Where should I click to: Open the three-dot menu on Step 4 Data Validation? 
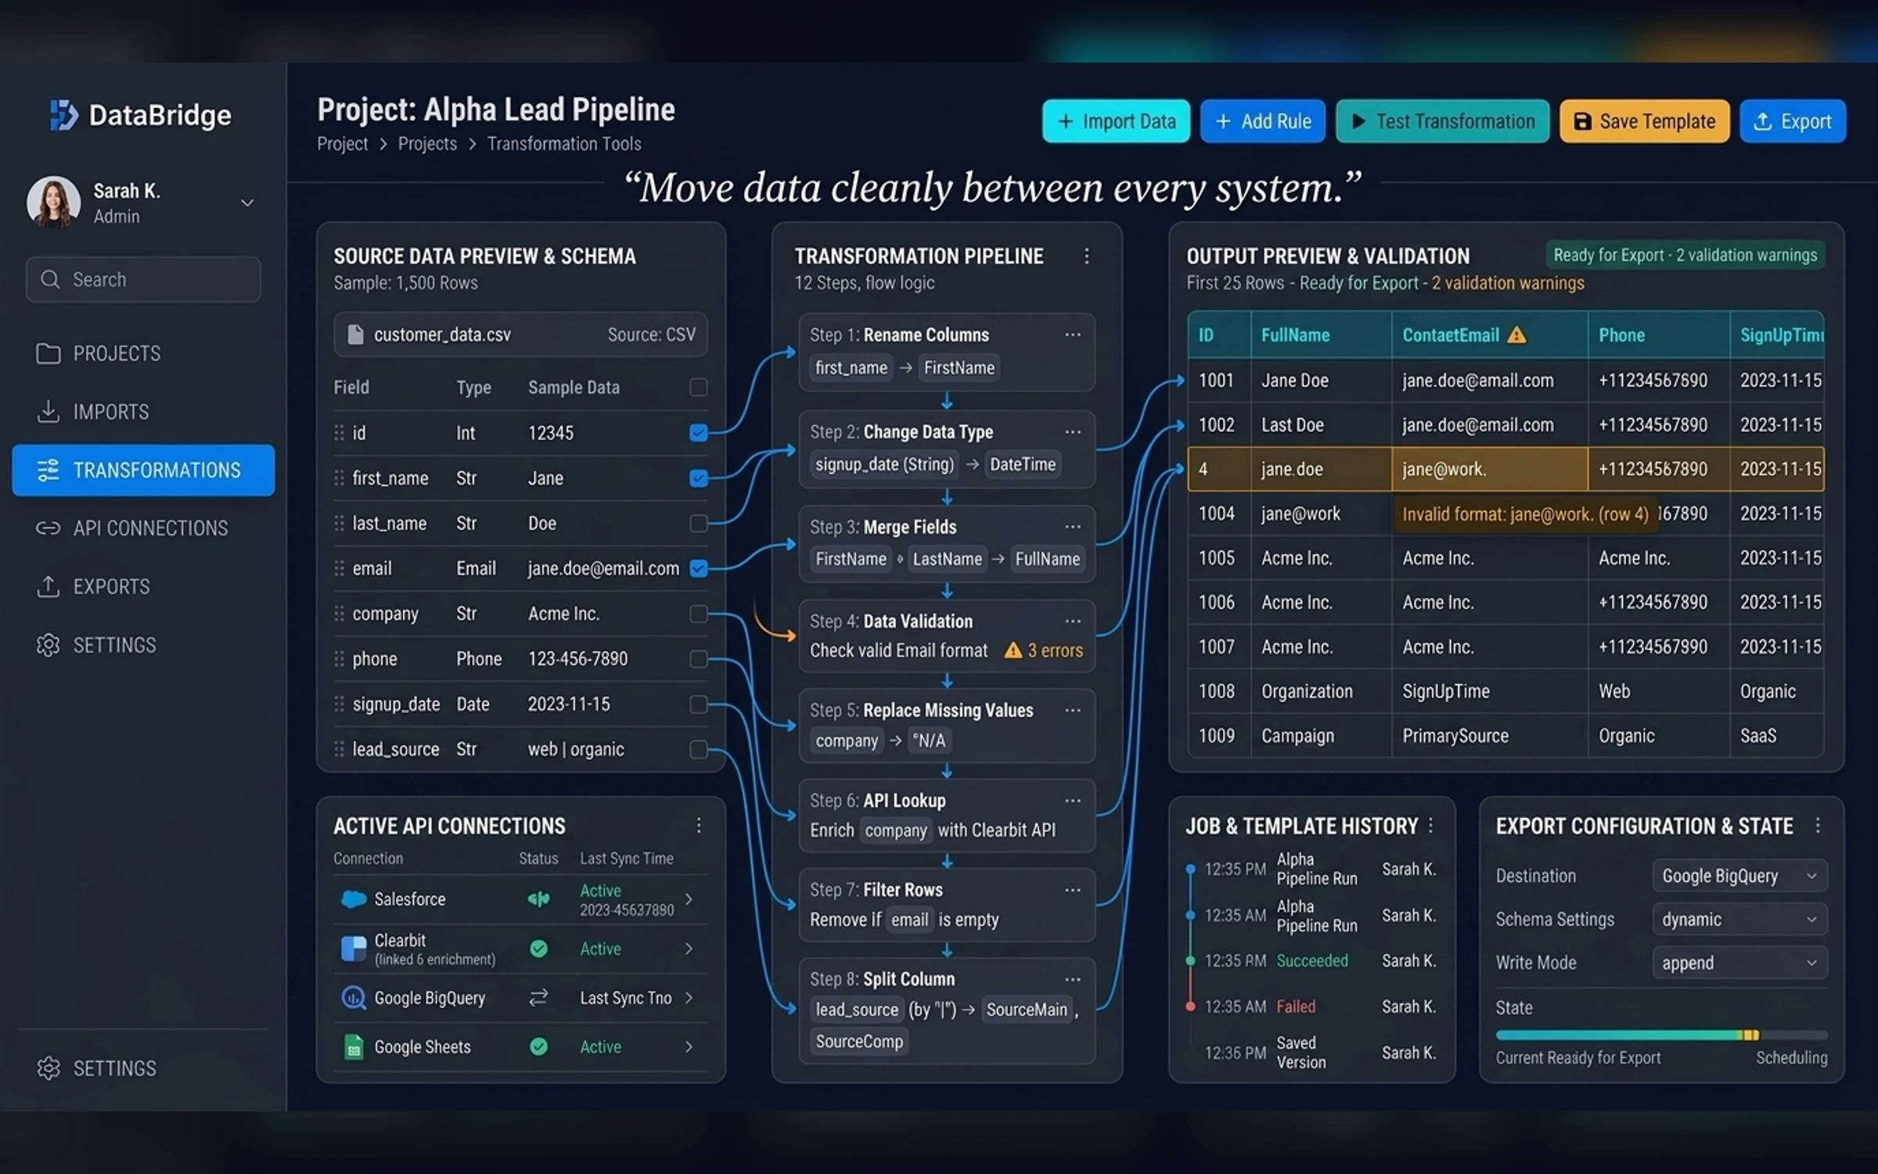(1073, 621)
